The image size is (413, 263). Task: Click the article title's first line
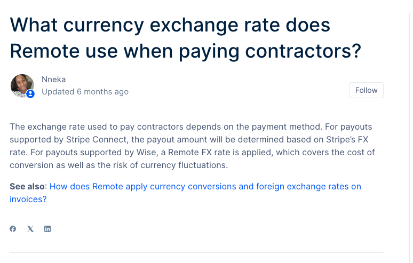170,25
